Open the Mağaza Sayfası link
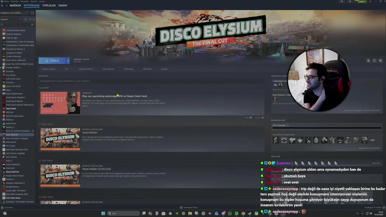 tap(48, 69)
